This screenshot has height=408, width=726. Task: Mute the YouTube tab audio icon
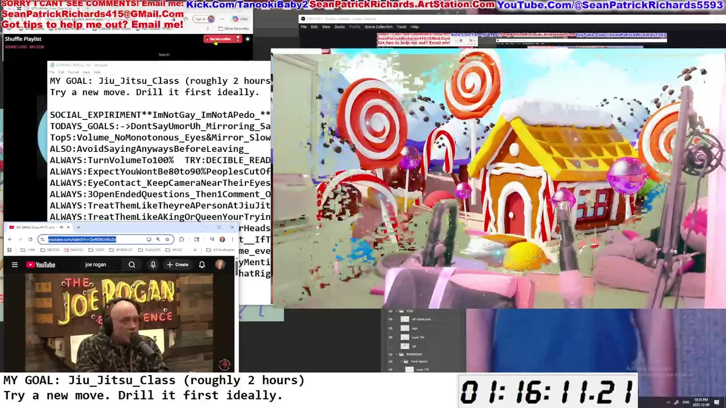(x=61, y=227)
